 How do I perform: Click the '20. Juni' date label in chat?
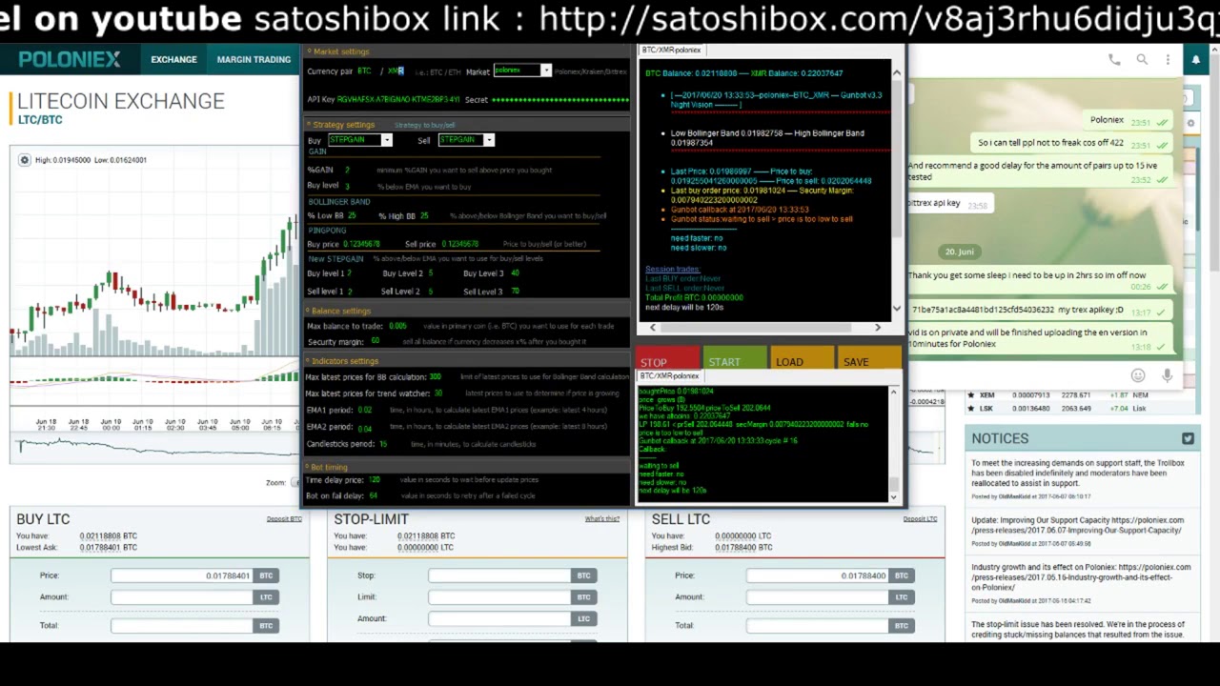point(959,252)
